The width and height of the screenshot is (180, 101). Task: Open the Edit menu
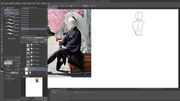point(6,3)
